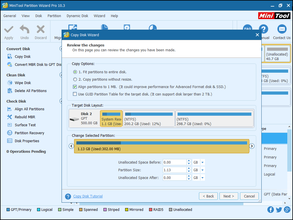Click the Partition Size input field
Image resolution: width=293 pixels, height=220 pixels.
coord(174,170)
